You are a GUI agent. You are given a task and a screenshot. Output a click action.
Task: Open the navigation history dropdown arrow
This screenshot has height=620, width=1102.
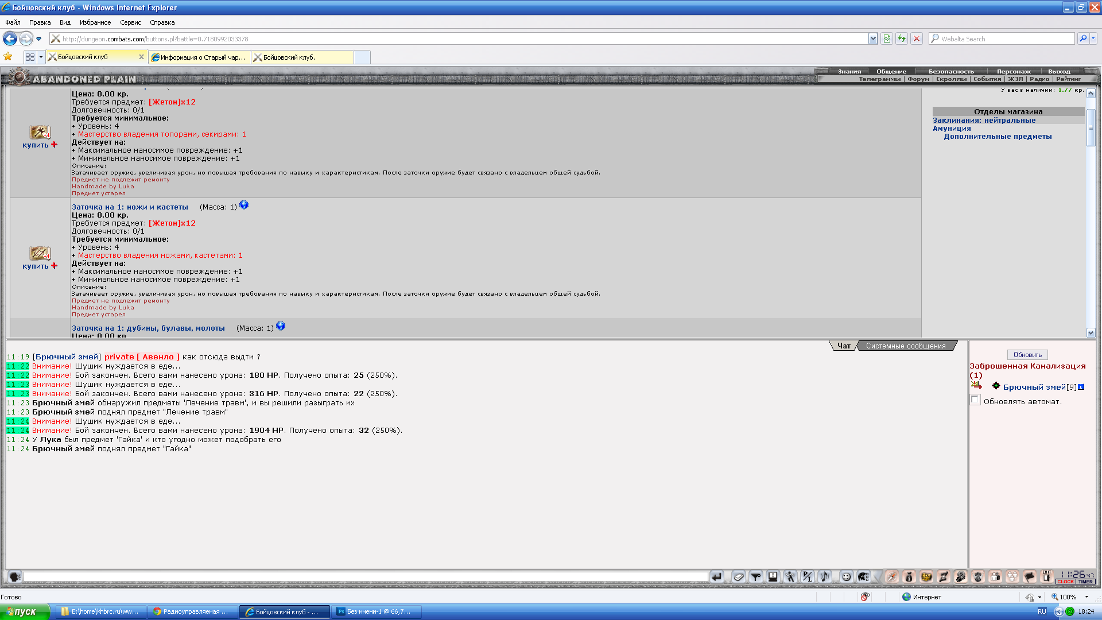38,39
